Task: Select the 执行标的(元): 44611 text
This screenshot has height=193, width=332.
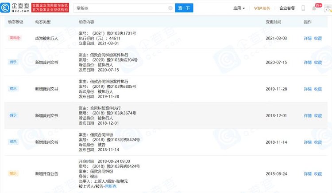Action: click(100, 38)
